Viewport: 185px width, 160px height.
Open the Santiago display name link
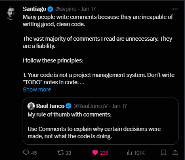[34, 9]
